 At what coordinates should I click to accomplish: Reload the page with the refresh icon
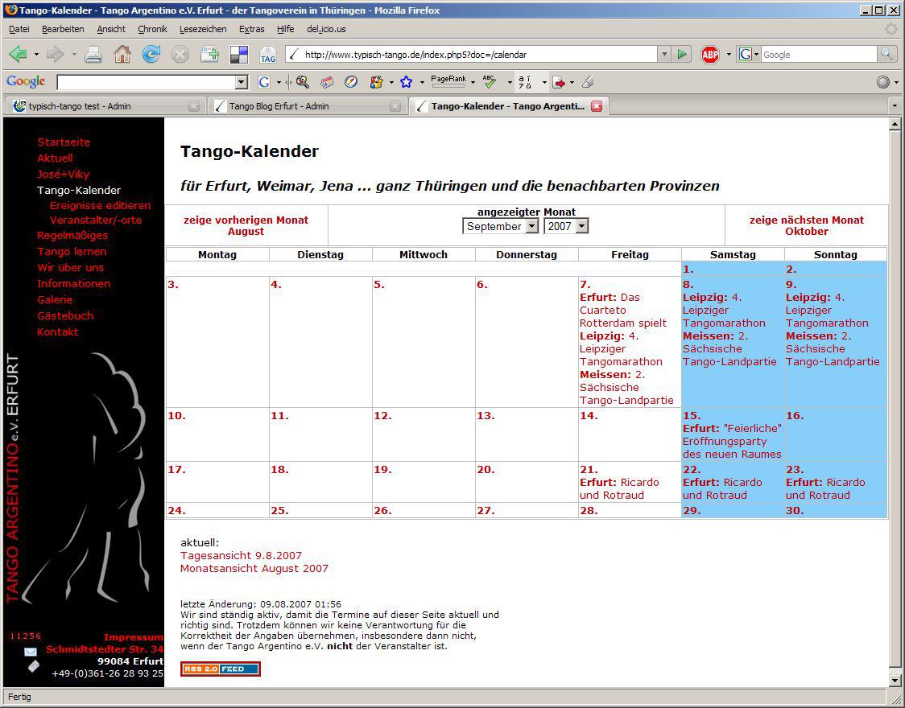pos(151,55)
